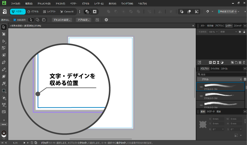Select the Rectangle shape tool
Screen dimensions: 247x145
pyautogui.click(x=4, y=91)
